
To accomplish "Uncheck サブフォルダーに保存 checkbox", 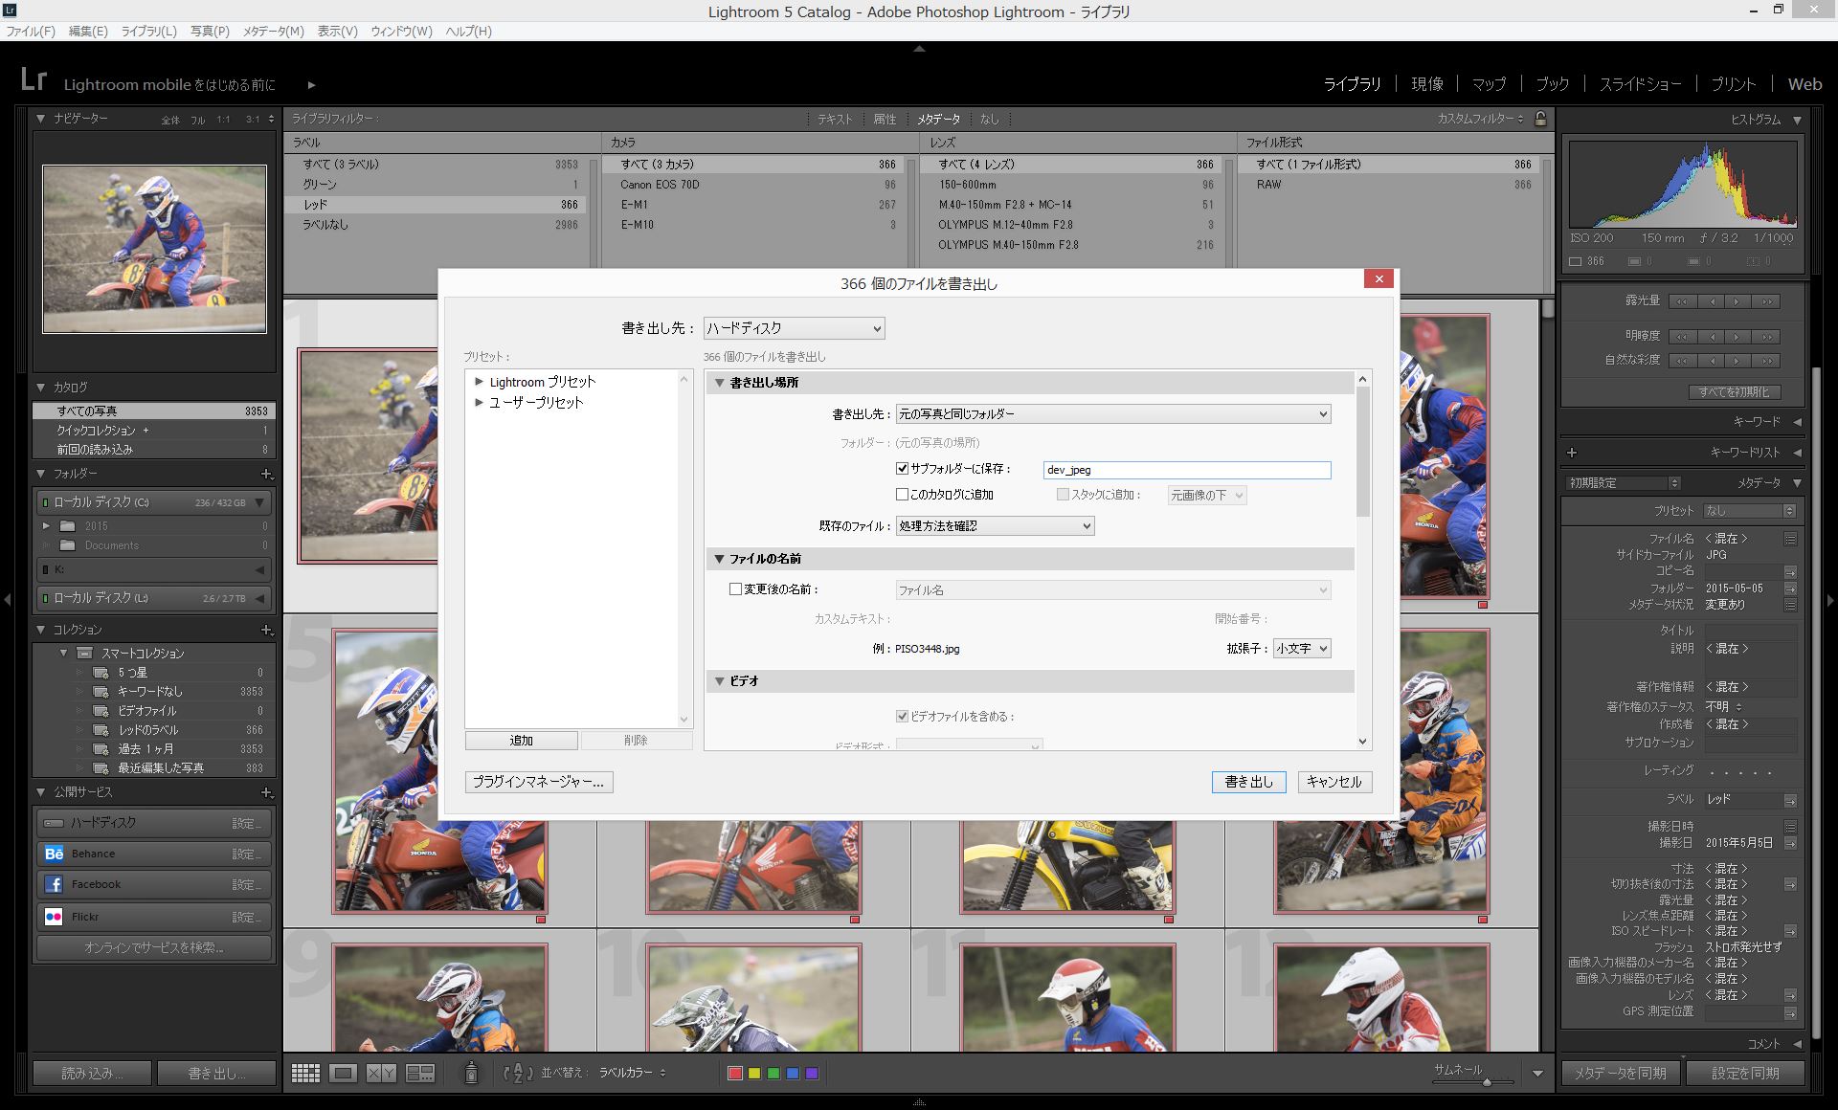I will pos(902,469).
